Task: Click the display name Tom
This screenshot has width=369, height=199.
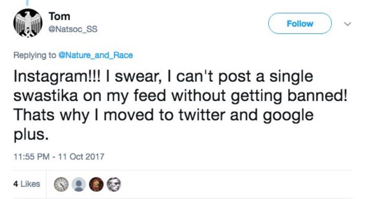Action: pos(59,16)
